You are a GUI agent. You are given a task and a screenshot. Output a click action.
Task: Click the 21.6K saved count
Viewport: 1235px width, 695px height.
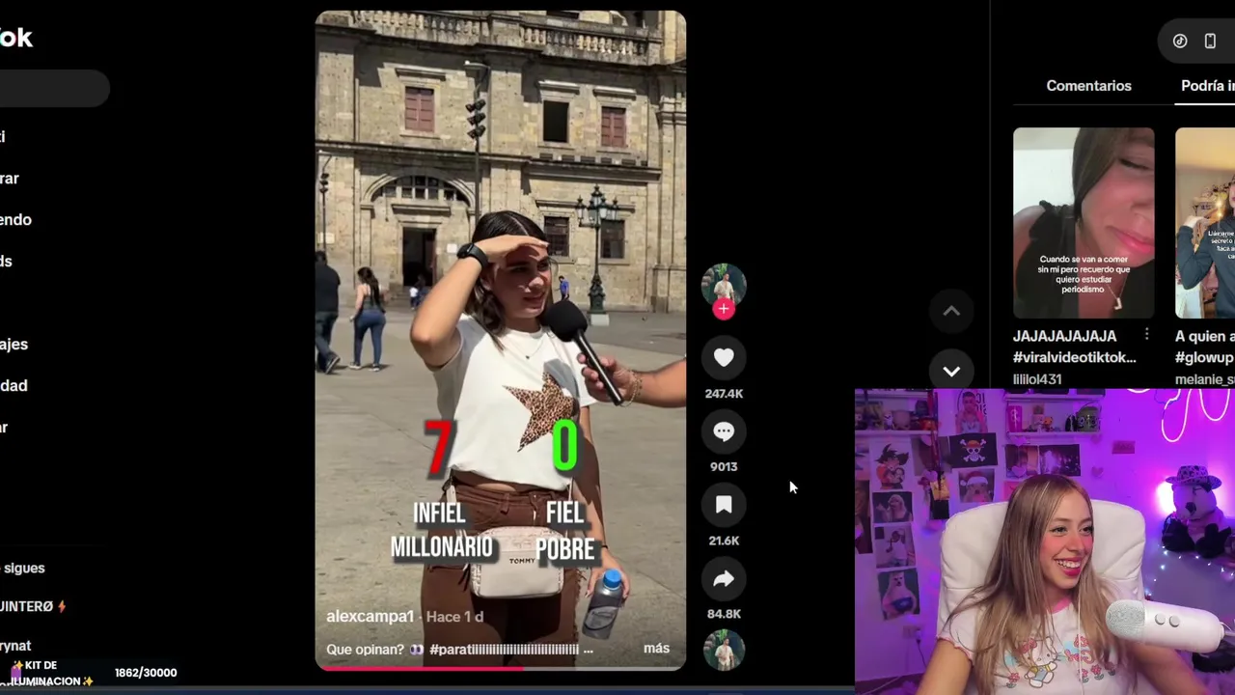(x=724, y=541)
